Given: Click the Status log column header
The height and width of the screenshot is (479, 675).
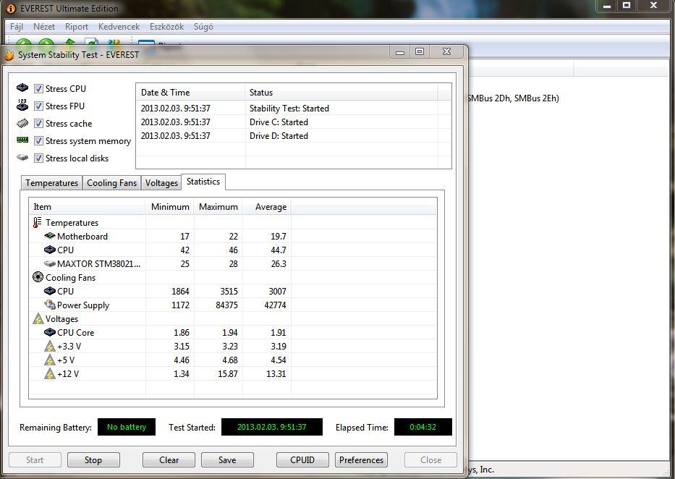Looking at the screenshot, I should point(341,93).
